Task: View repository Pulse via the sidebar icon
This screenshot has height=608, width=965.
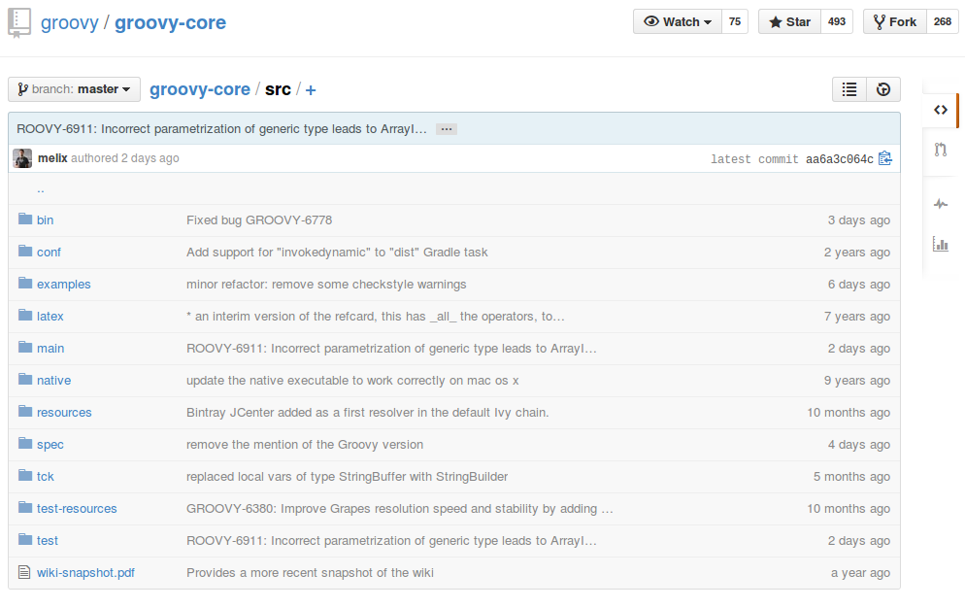Action: (940, 204)
